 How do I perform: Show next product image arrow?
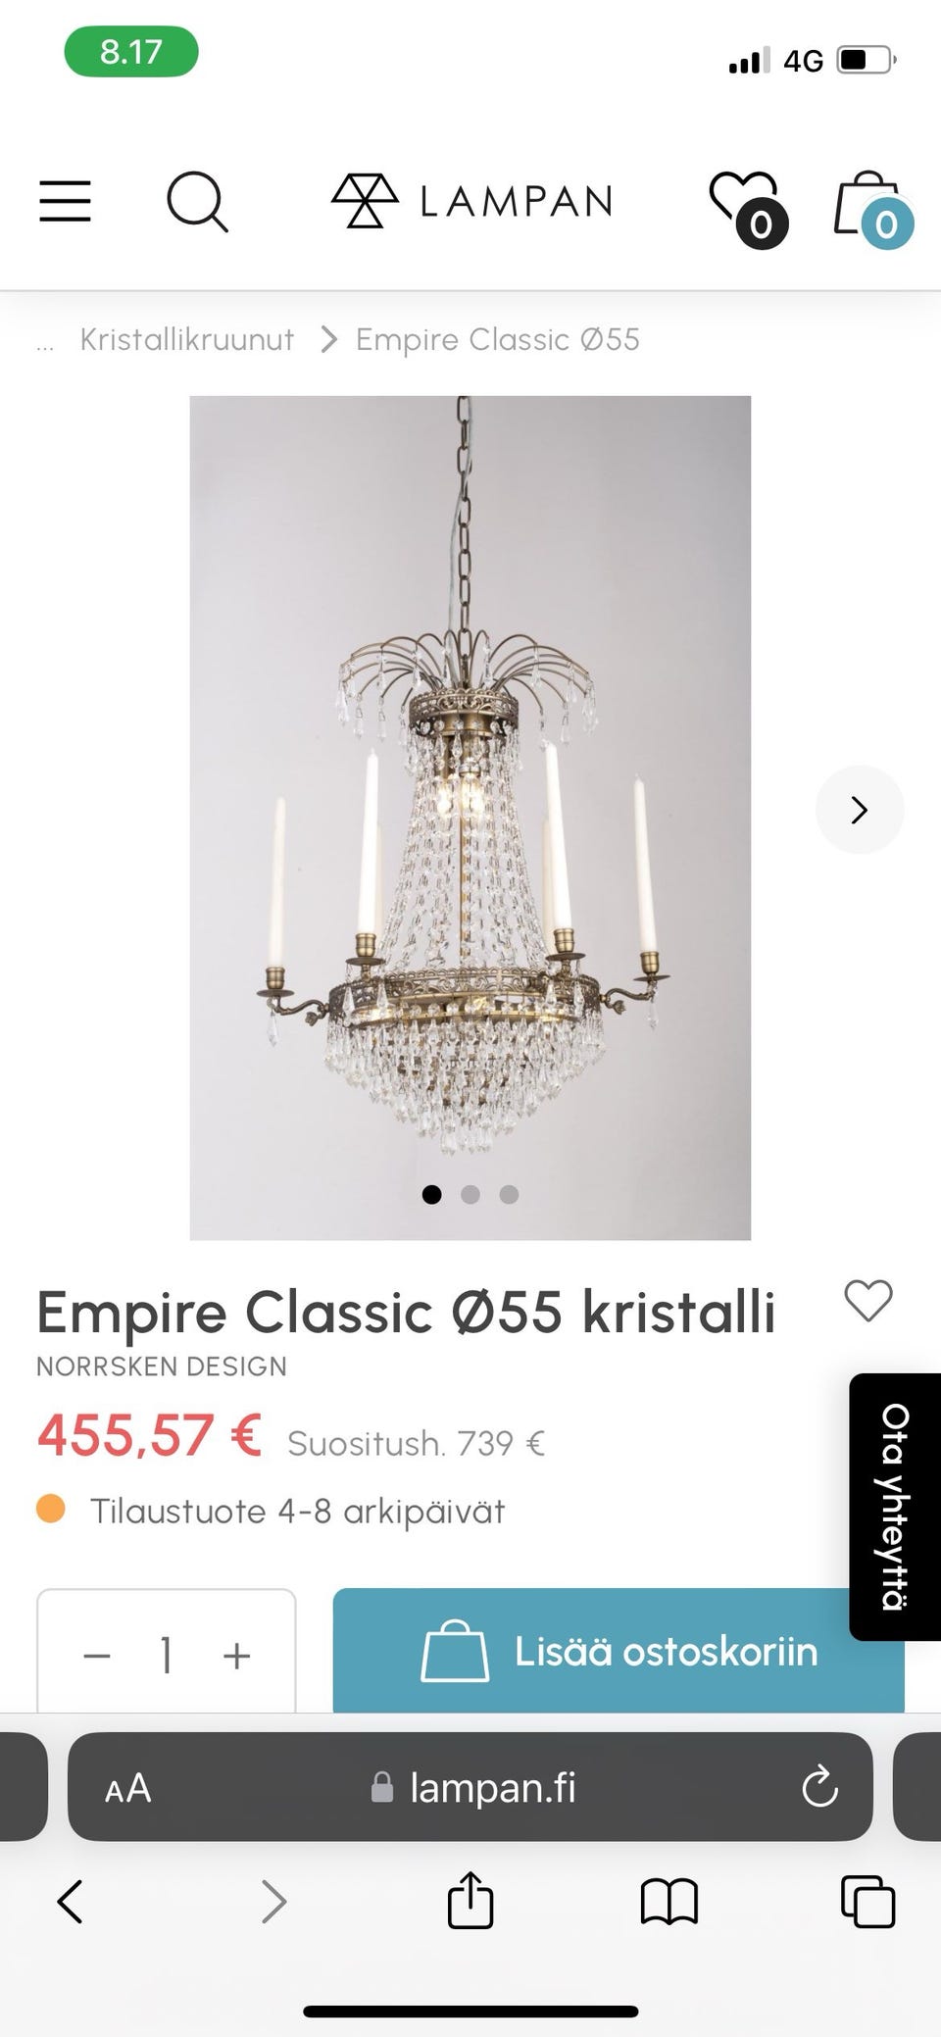860,810
